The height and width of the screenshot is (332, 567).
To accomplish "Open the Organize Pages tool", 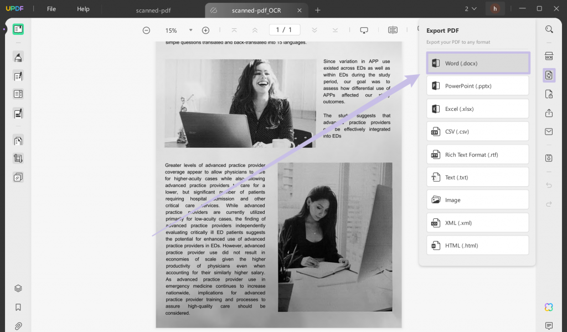I will point(18,140).
